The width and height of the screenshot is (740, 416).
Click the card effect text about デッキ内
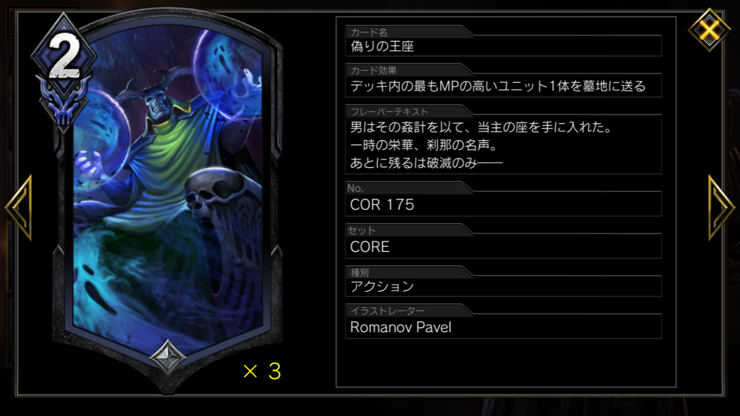tap(503, 86)
